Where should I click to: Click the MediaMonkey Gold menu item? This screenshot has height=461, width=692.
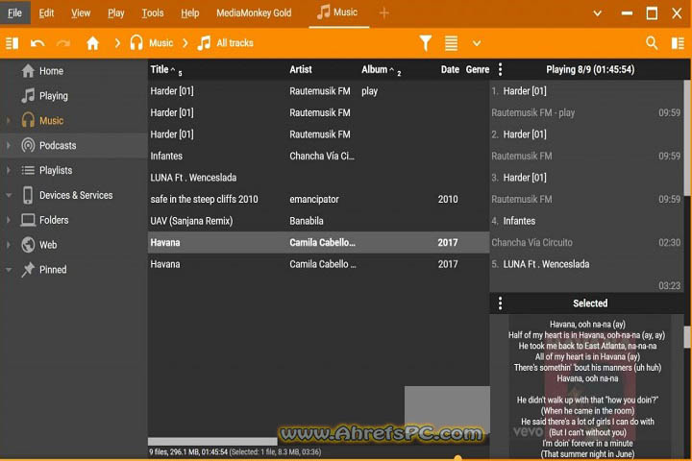click(254, 13)
